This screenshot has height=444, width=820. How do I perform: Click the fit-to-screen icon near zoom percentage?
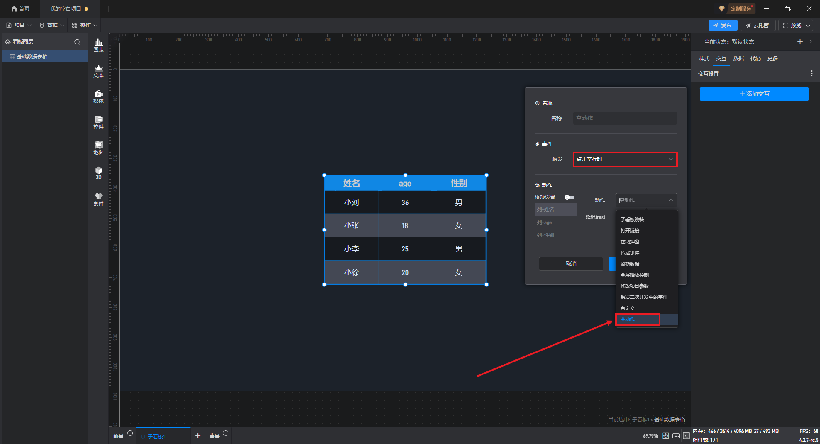tap(665, 436)
